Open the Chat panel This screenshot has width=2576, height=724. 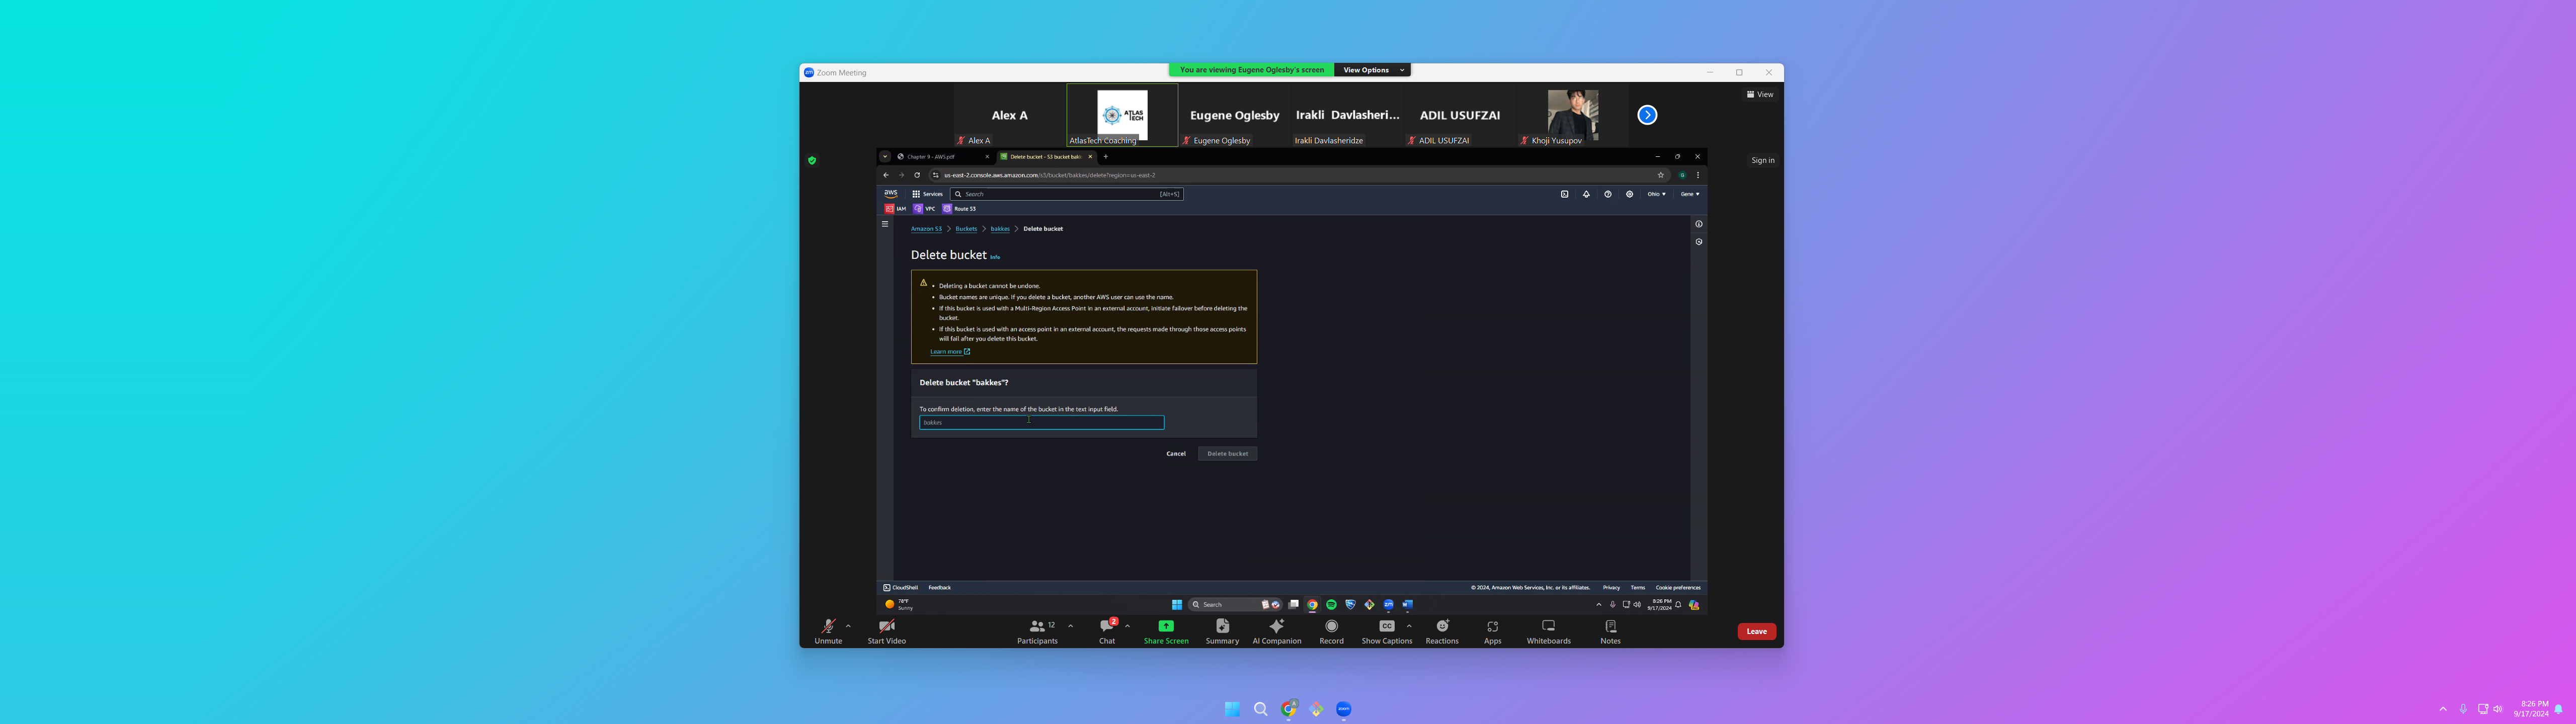click(1106, 627)
